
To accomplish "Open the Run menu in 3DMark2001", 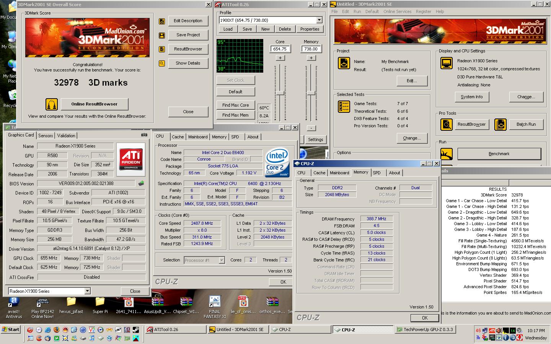I will click(357, 11).
